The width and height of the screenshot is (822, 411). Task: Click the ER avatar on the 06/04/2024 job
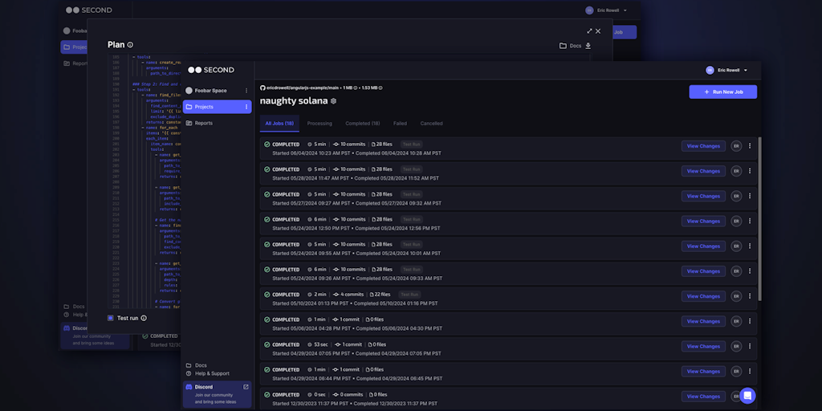point(736,146)
